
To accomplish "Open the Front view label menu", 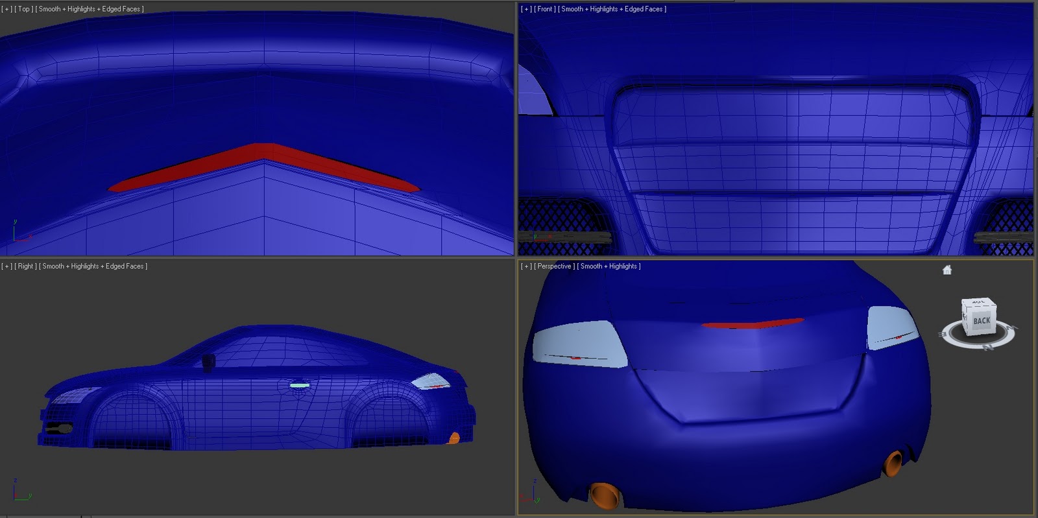I will pyautogui.click(x=545, y=9).
